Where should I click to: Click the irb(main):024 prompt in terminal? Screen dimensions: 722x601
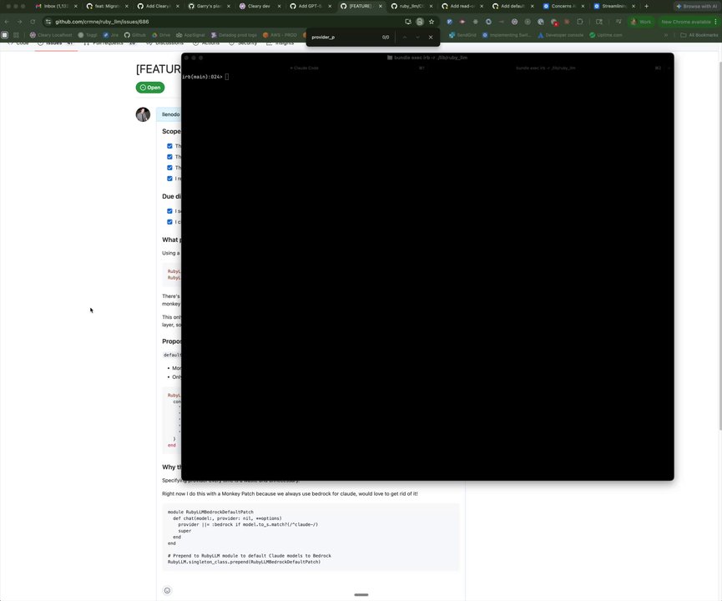[202, 77]
